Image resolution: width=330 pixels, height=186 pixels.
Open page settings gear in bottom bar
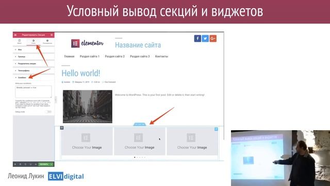pos(15,164)
